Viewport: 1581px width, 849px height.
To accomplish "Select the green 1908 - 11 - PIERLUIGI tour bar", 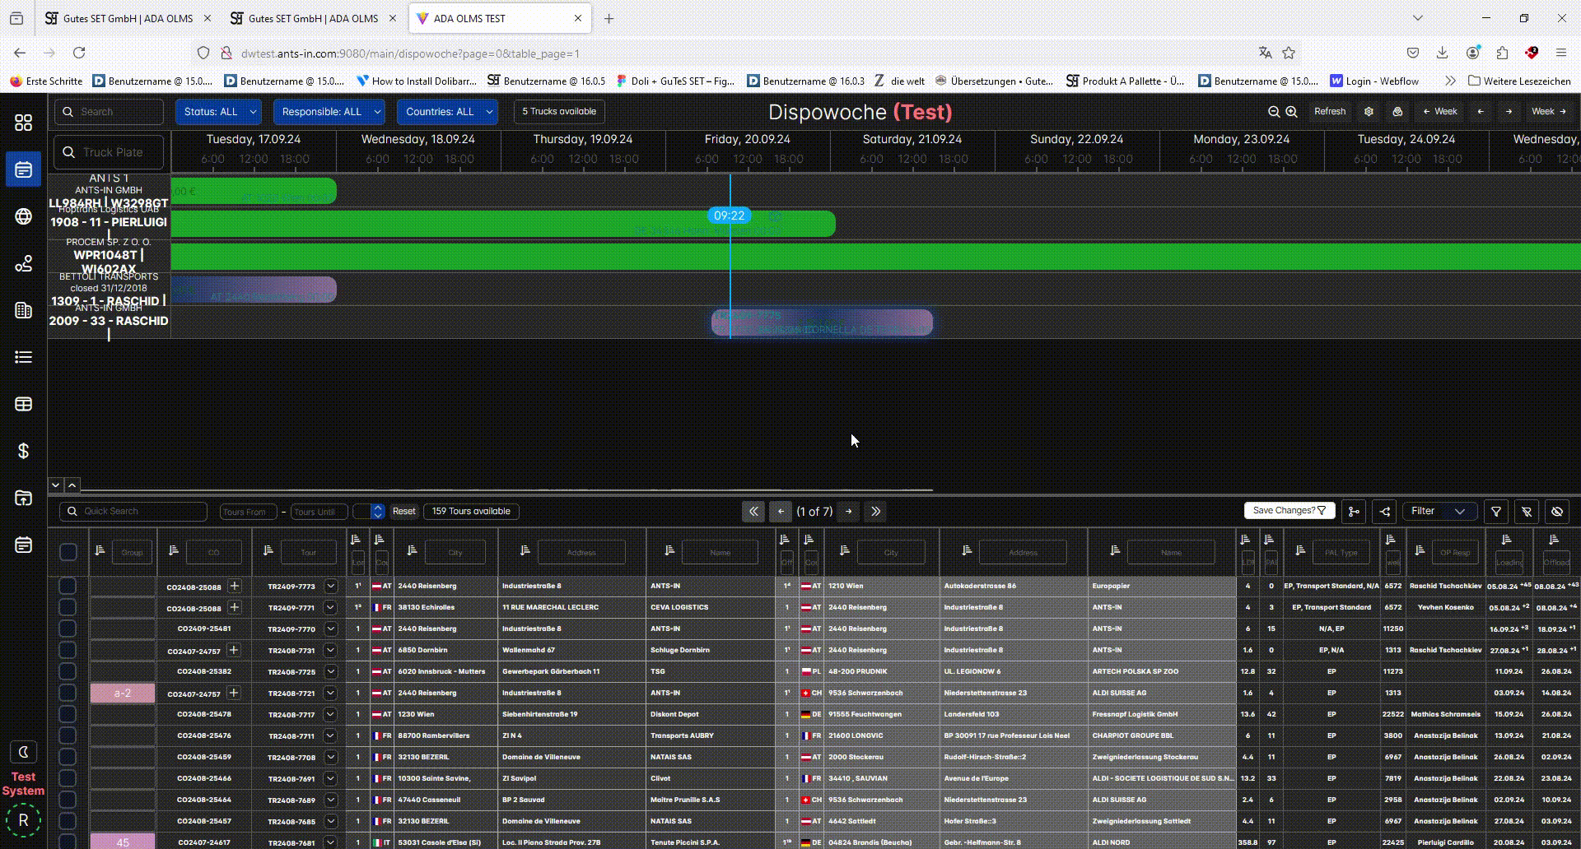I will 503,224.
